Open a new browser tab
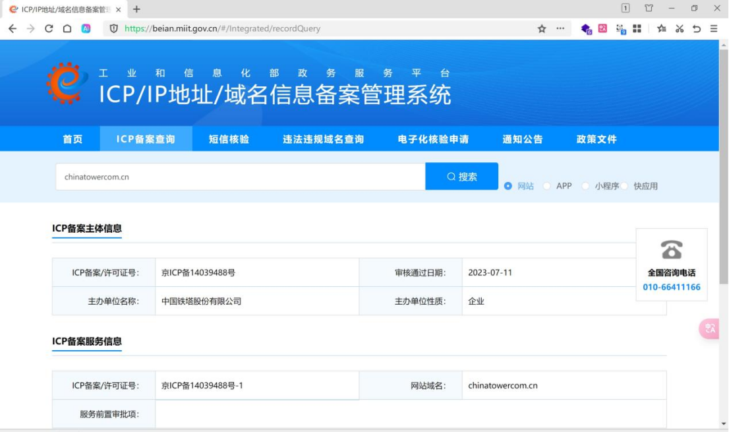This screenshot has height=432, width=729. 136,9
